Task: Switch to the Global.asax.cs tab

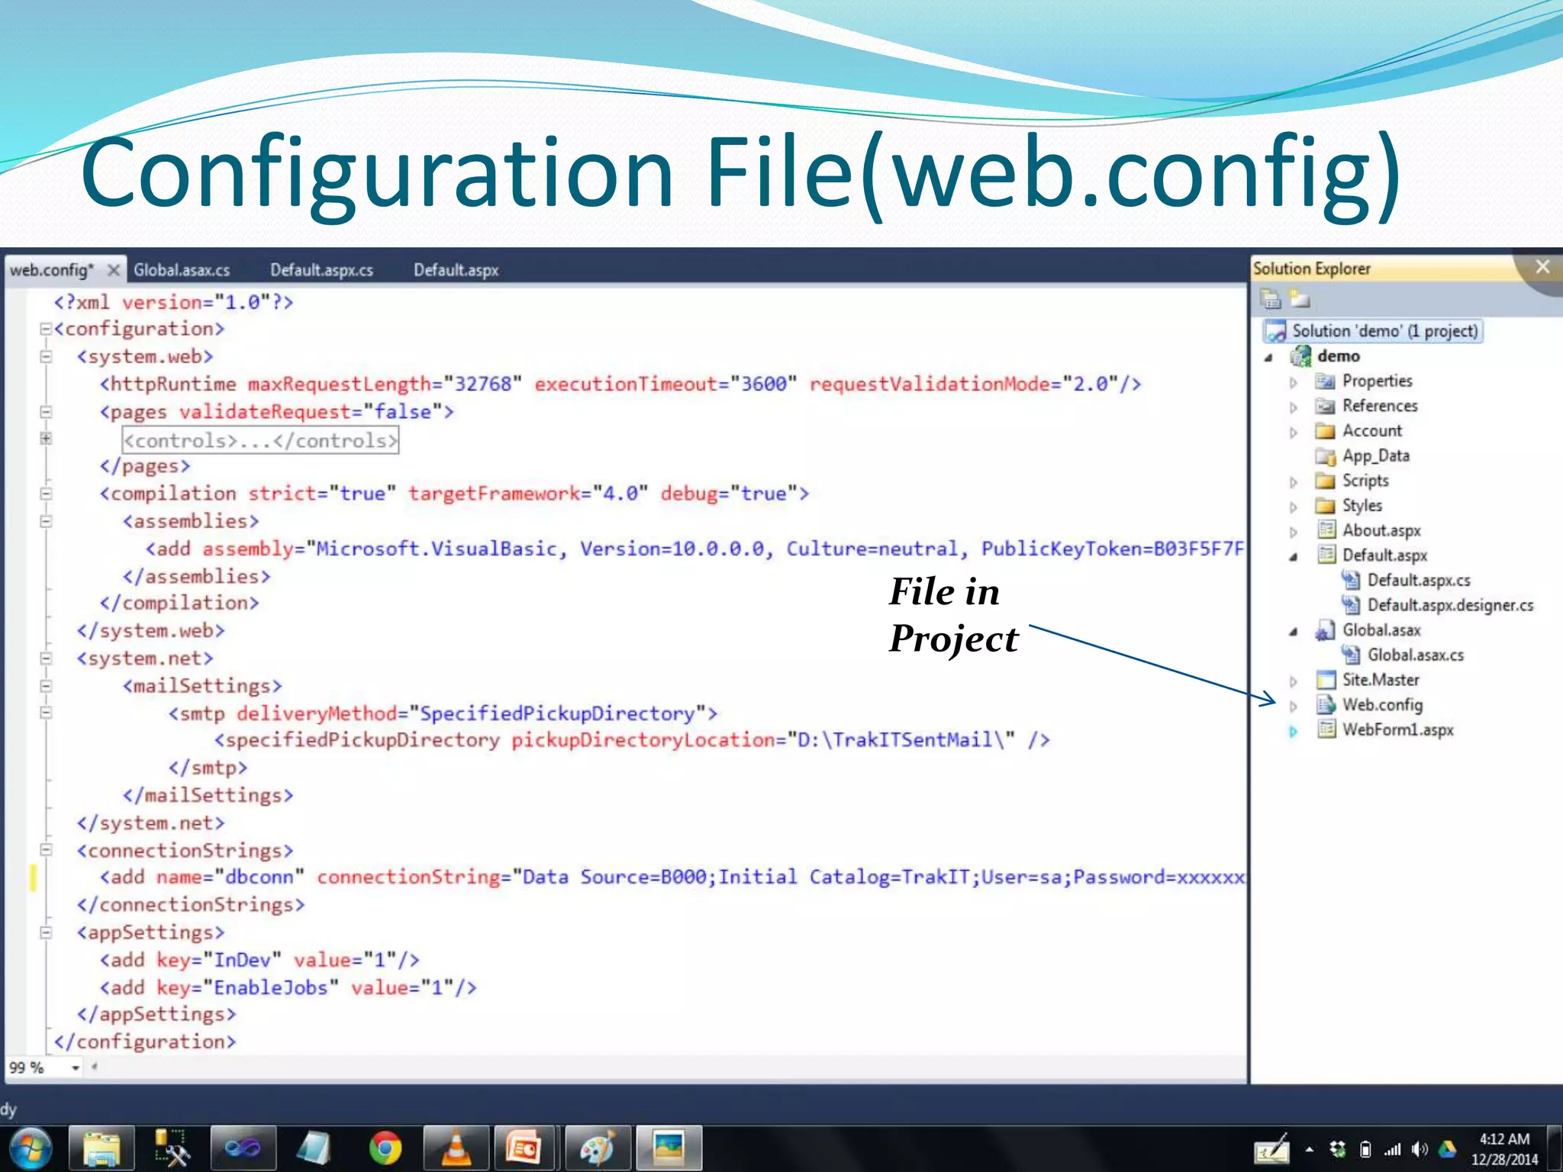Action: pyautogui.click(x=182, y=270)
